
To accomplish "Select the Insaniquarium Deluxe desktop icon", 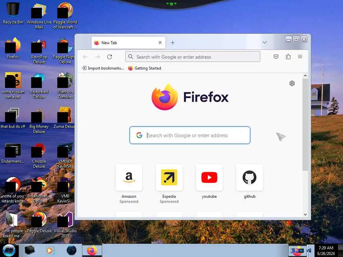I will click(x=39, y=190).
